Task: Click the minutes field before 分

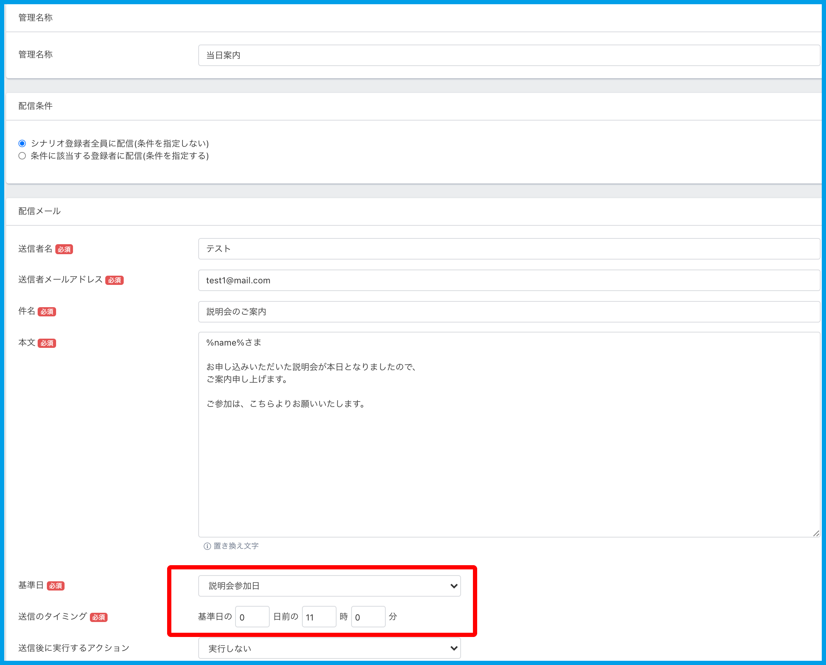Action: click(368, 617)
